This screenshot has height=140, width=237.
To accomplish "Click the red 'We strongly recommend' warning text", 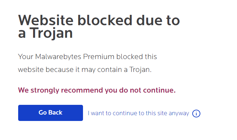I will click(97, 90).
